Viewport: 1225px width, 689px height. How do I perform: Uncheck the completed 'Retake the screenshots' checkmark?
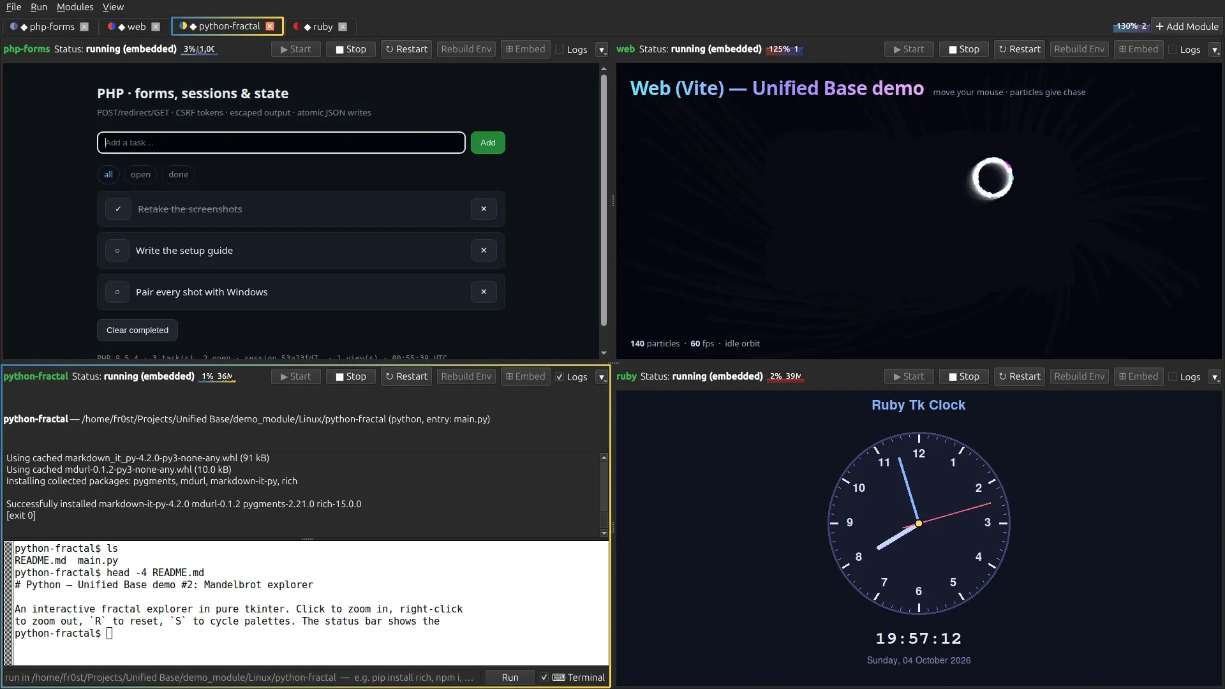(x=118, y=209)
